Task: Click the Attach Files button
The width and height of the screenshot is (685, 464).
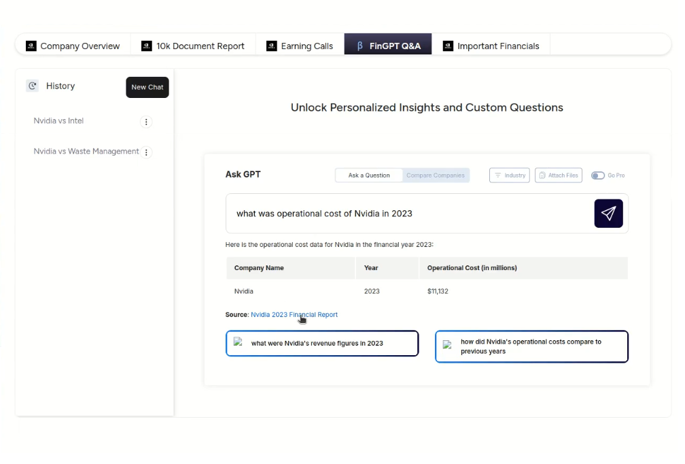Action: (x=559, y=176)
